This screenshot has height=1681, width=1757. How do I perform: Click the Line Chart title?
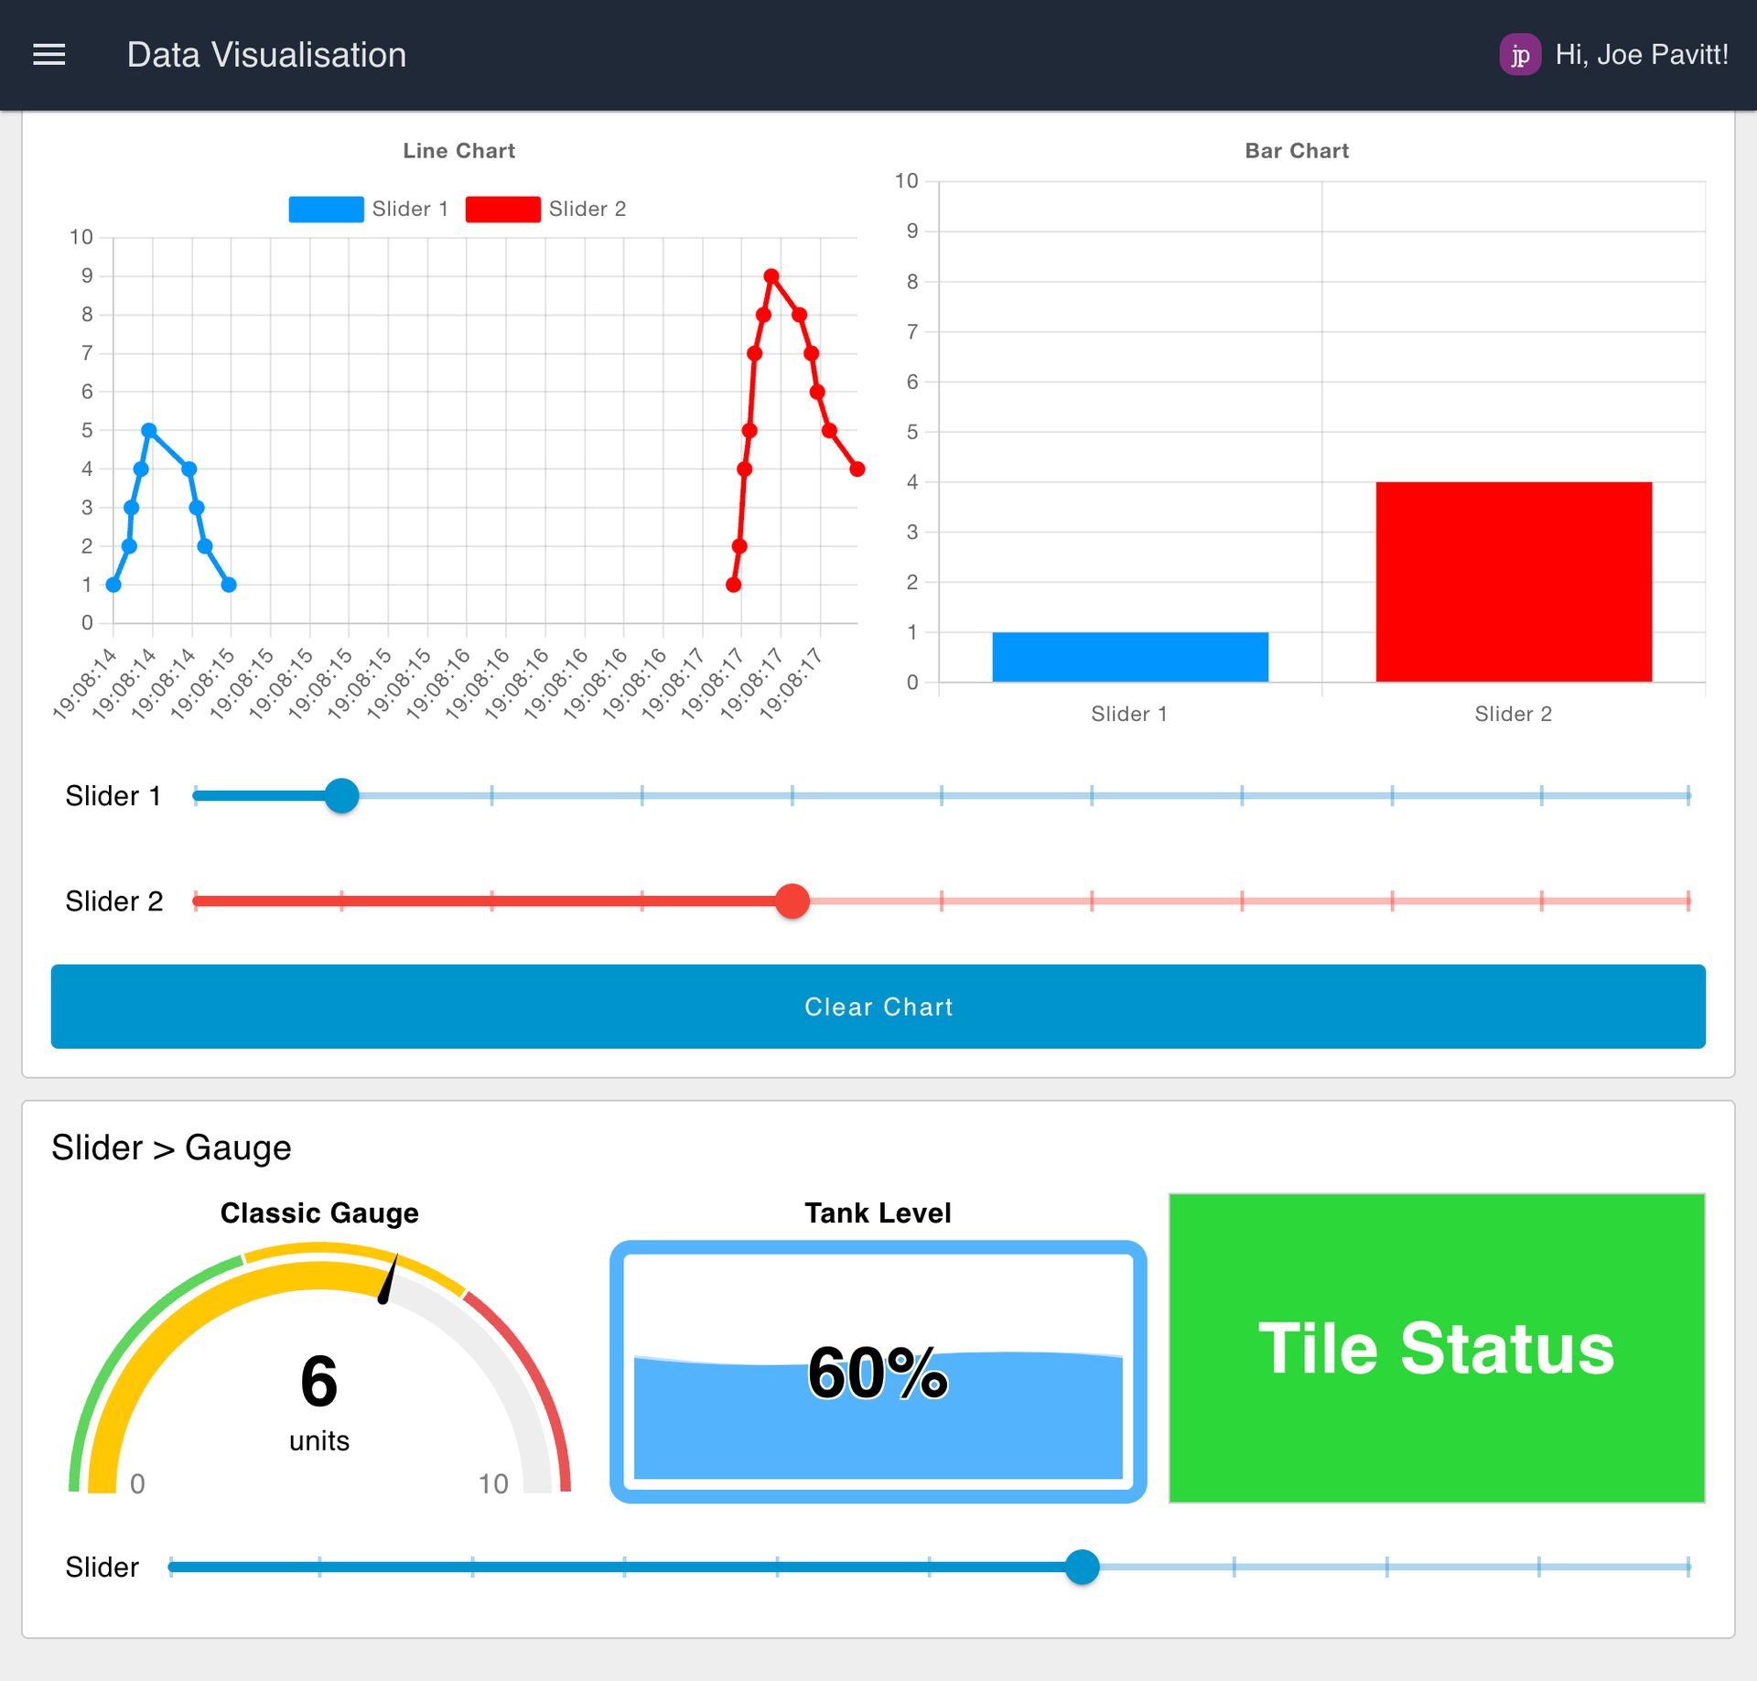[x=458, y=150]
